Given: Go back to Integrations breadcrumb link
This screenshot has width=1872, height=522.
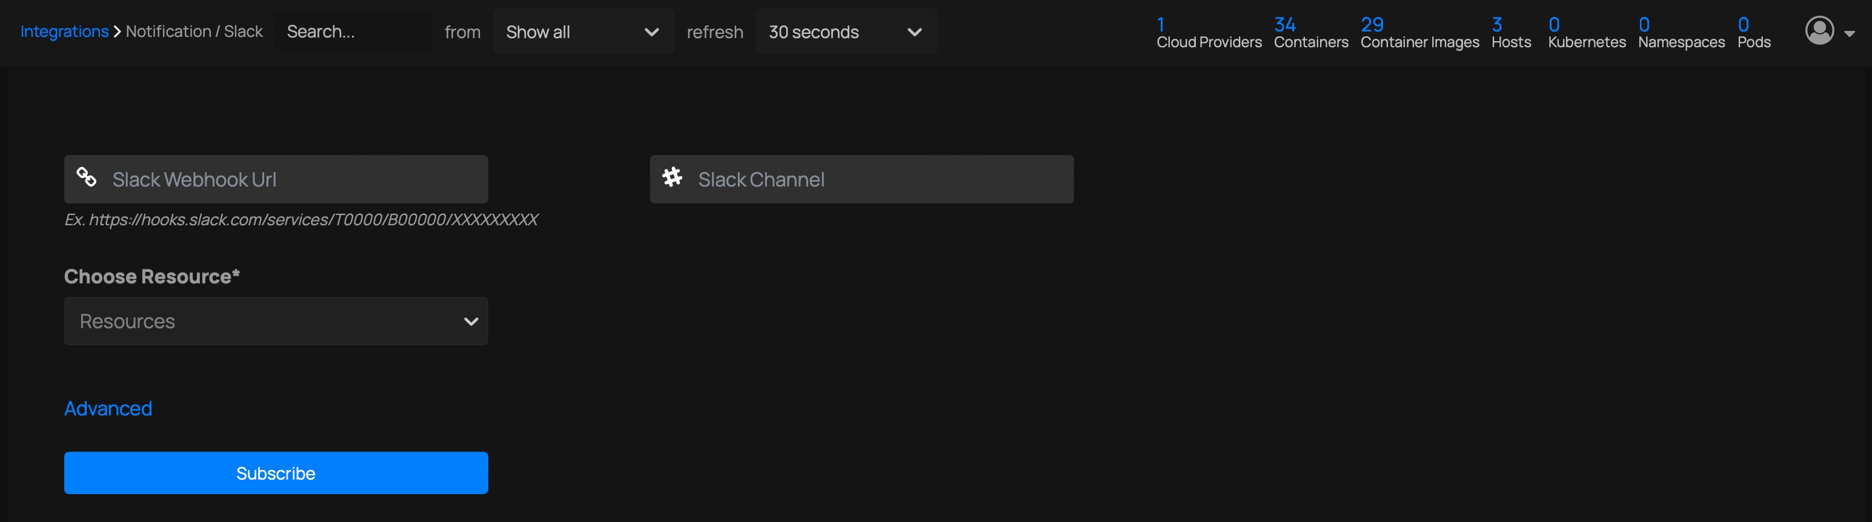Looking at the screenshot, I should (65, 31).
